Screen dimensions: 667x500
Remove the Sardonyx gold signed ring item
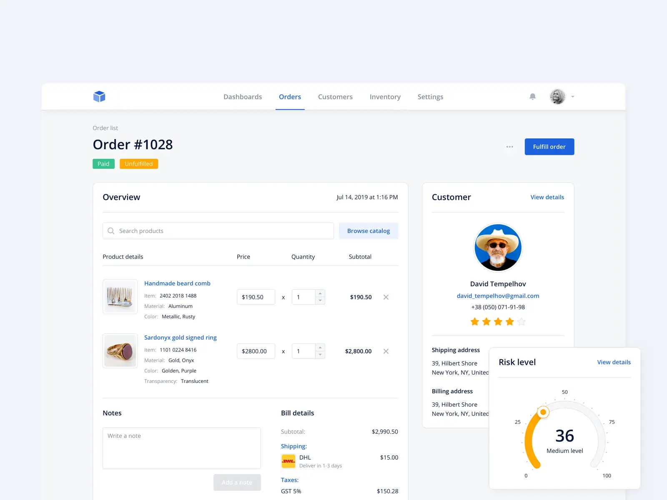[x=386, y=351]
